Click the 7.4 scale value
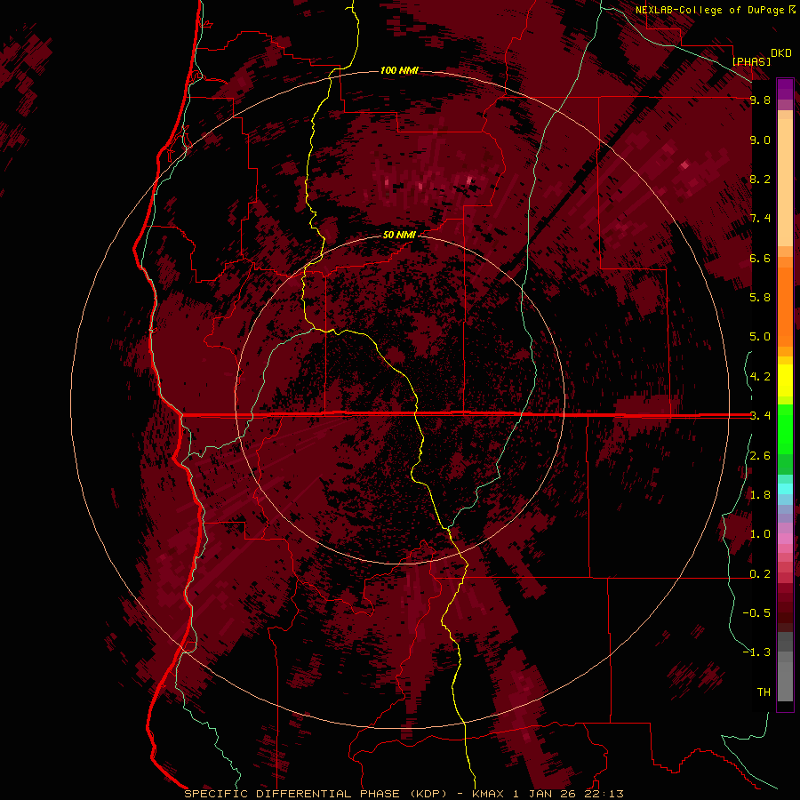The width and height of the screenshot is (800, 800). (760, 219)
